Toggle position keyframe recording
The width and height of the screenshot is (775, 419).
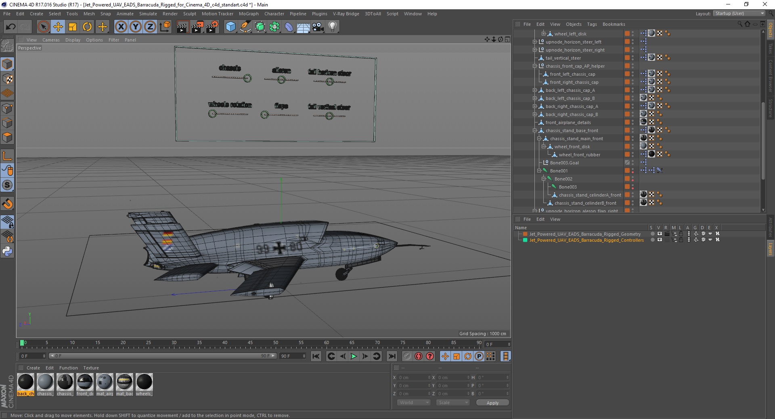pos(445,356)
